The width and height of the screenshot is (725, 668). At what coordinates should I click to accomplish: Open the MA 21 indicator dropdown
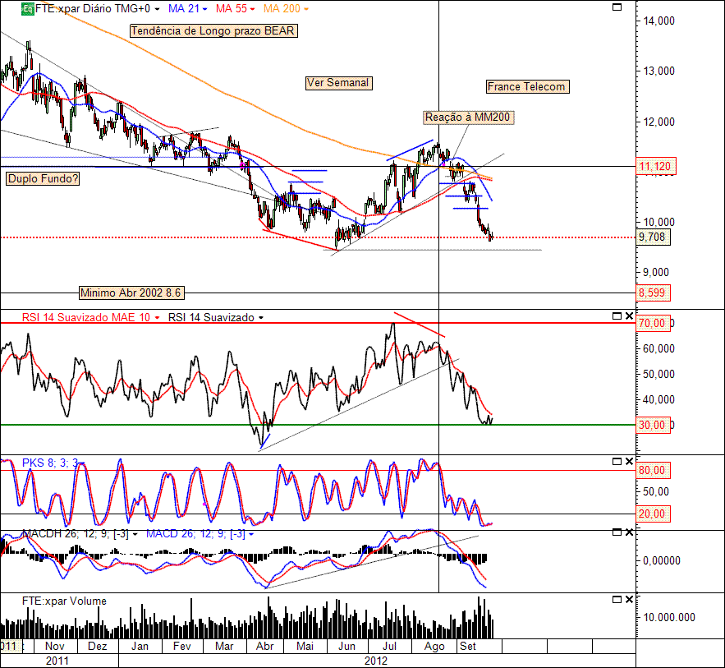point(204,9)
